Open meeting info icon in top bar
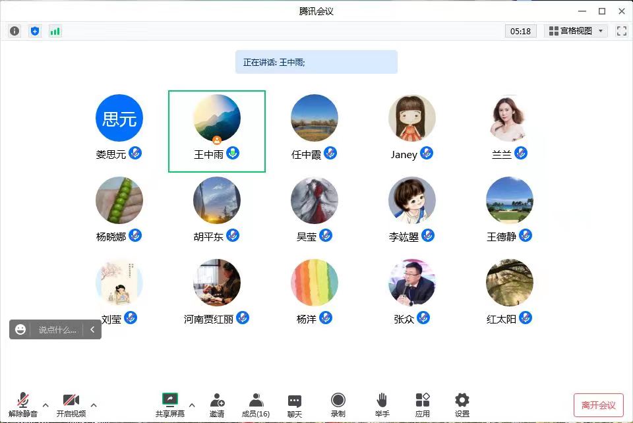This screenshot has width=633, height=423. [15, 31]
